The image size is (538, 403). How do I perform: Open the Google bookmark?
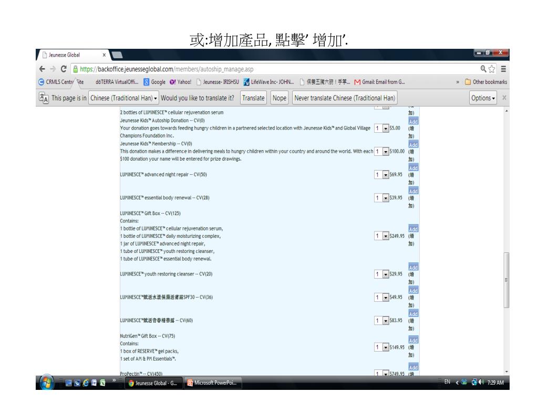click(x=154, y=82)
